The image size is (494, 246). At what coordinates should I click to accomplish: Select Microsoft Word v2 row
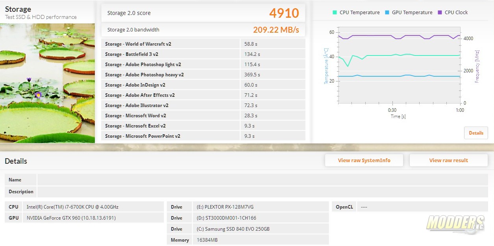coord(203,115)
